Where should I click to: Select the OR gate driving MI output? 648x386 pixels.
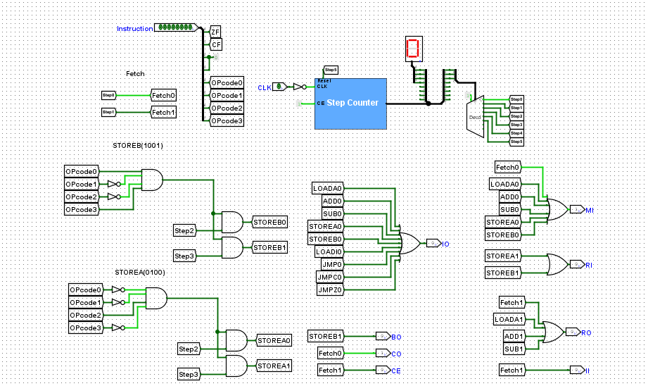tap(557, 209)
